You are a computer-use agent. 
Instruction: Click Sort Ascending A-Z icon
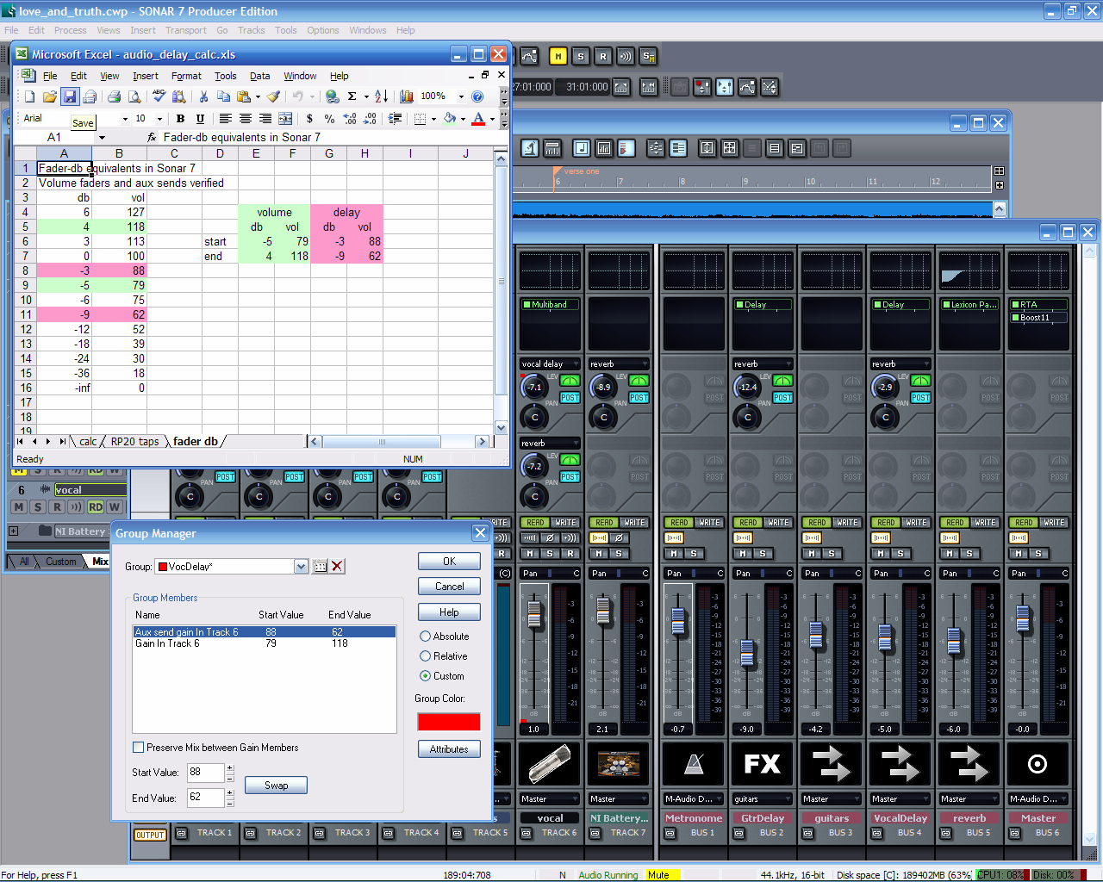pos(381,96)
